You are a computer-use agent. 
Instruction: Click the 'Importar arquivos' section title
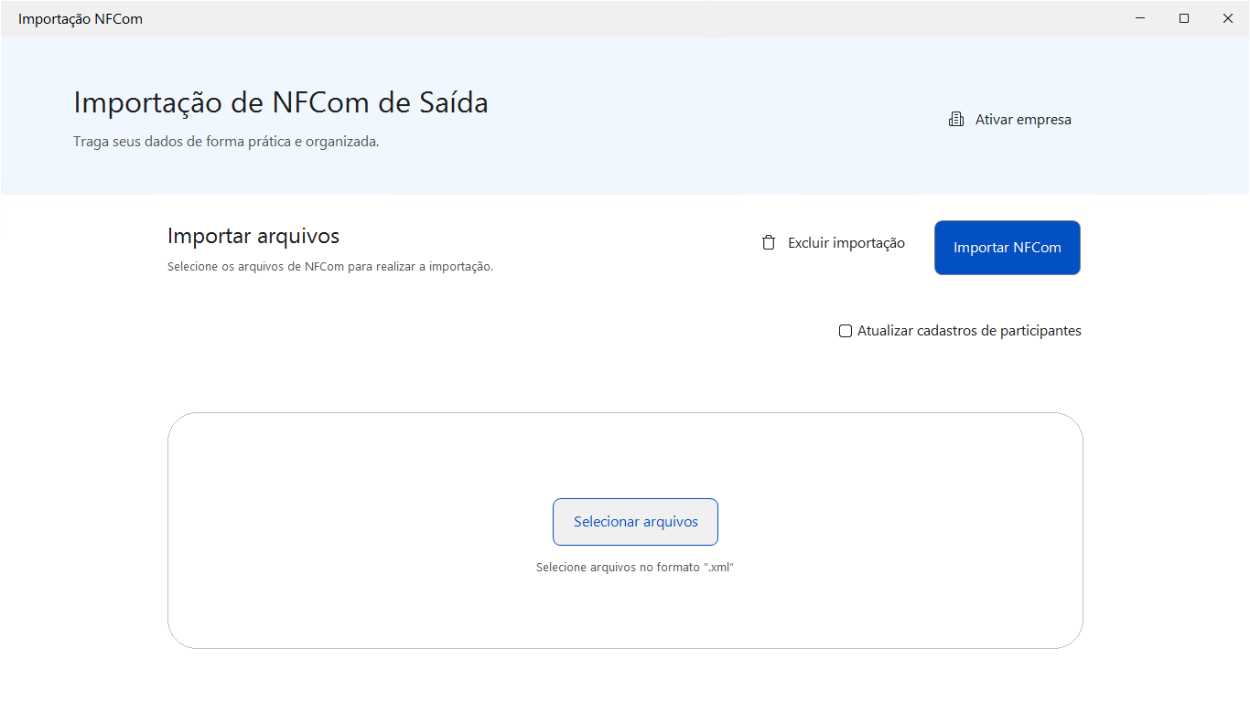pyautogui.click(x=253, y=236)
